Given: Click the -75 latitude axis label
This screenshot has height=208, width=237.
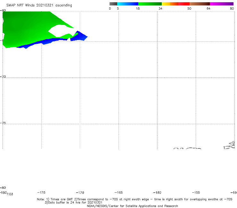Looking at the screenshot, I should tap(3, 123).
